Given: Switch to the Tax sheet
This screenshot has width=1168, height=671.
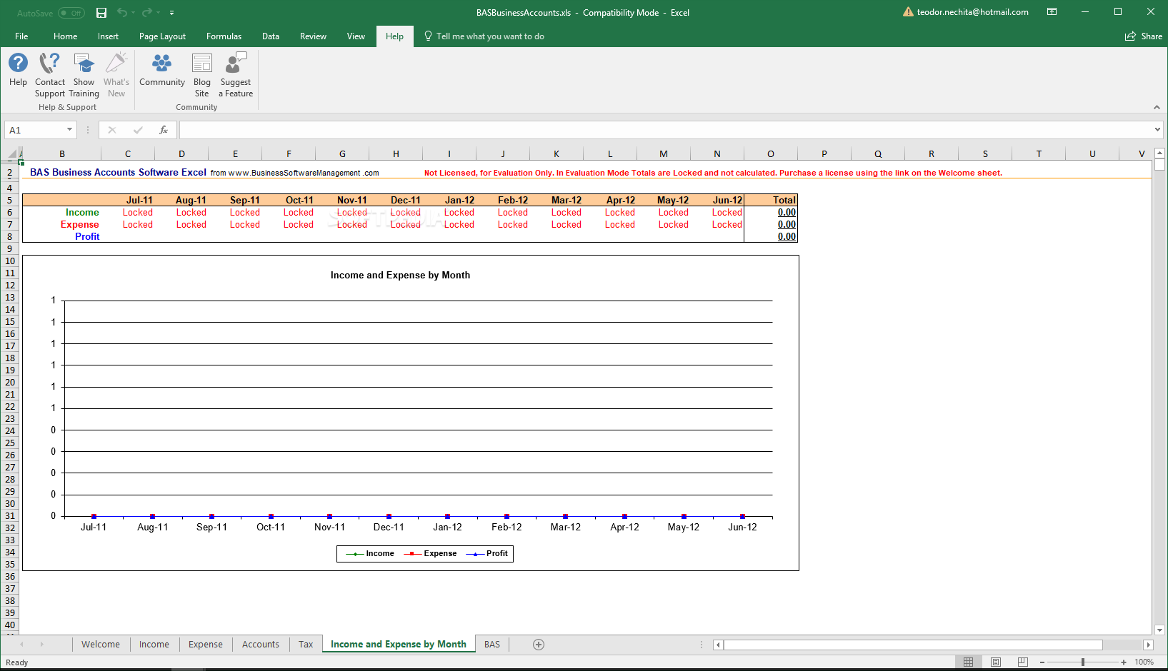Looking at the screenshot, I should tap(306, 644).
